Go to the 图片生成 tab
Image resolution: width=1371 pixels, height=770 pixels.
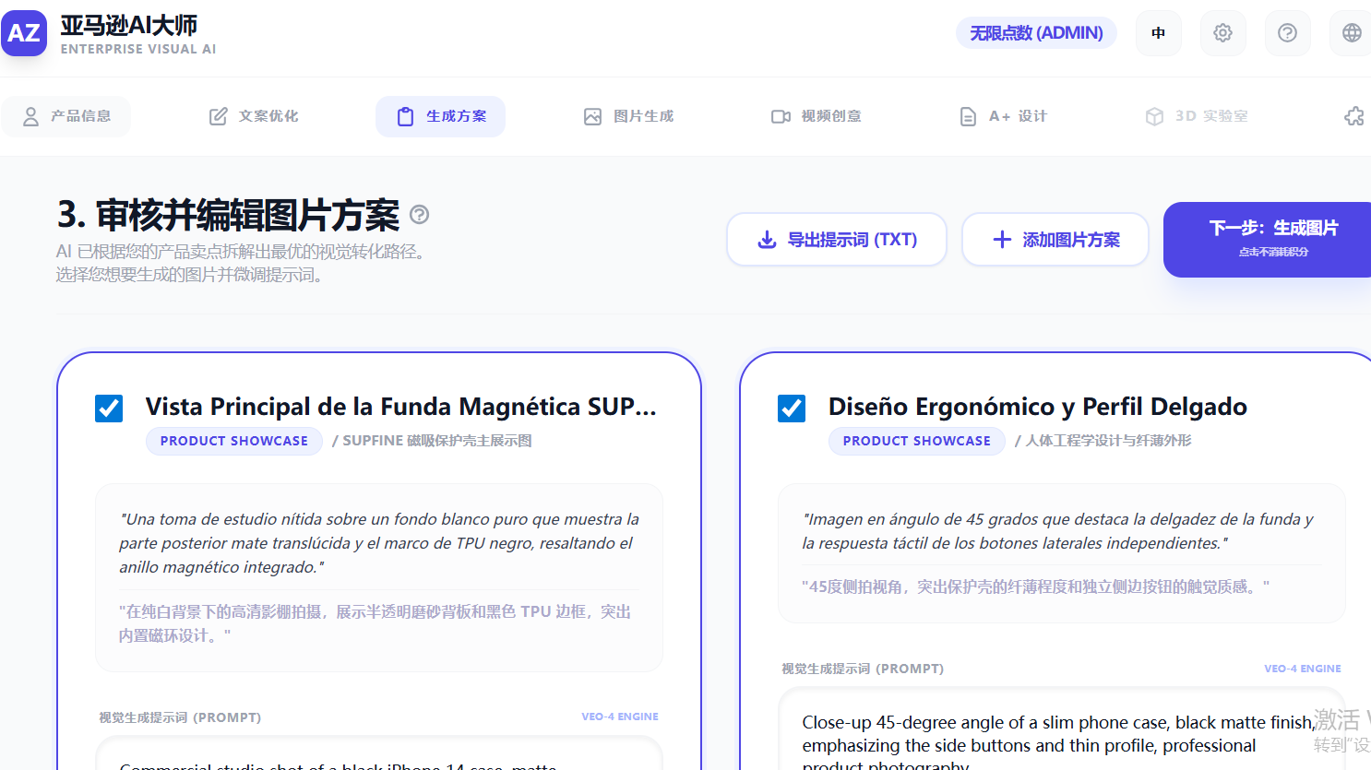coord(628,116)
